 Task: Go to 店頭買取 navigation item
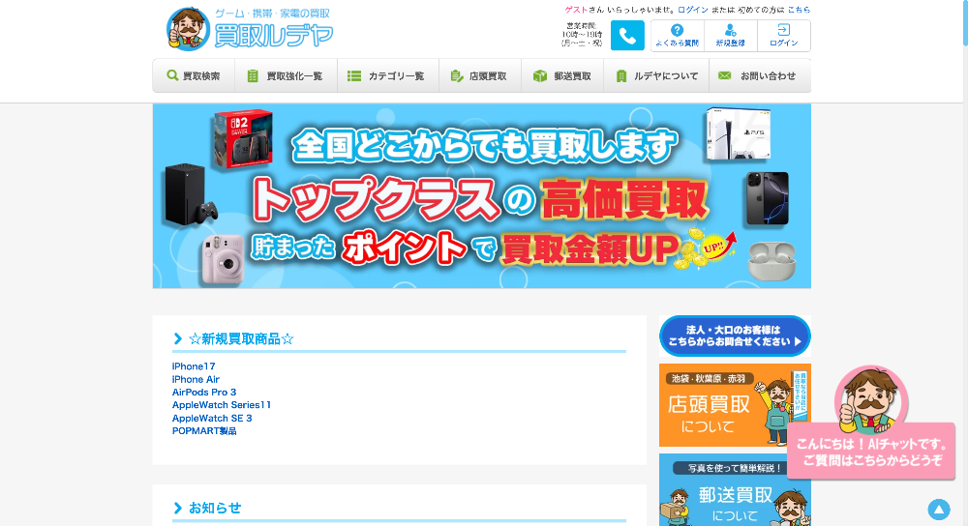coord(478,76)
